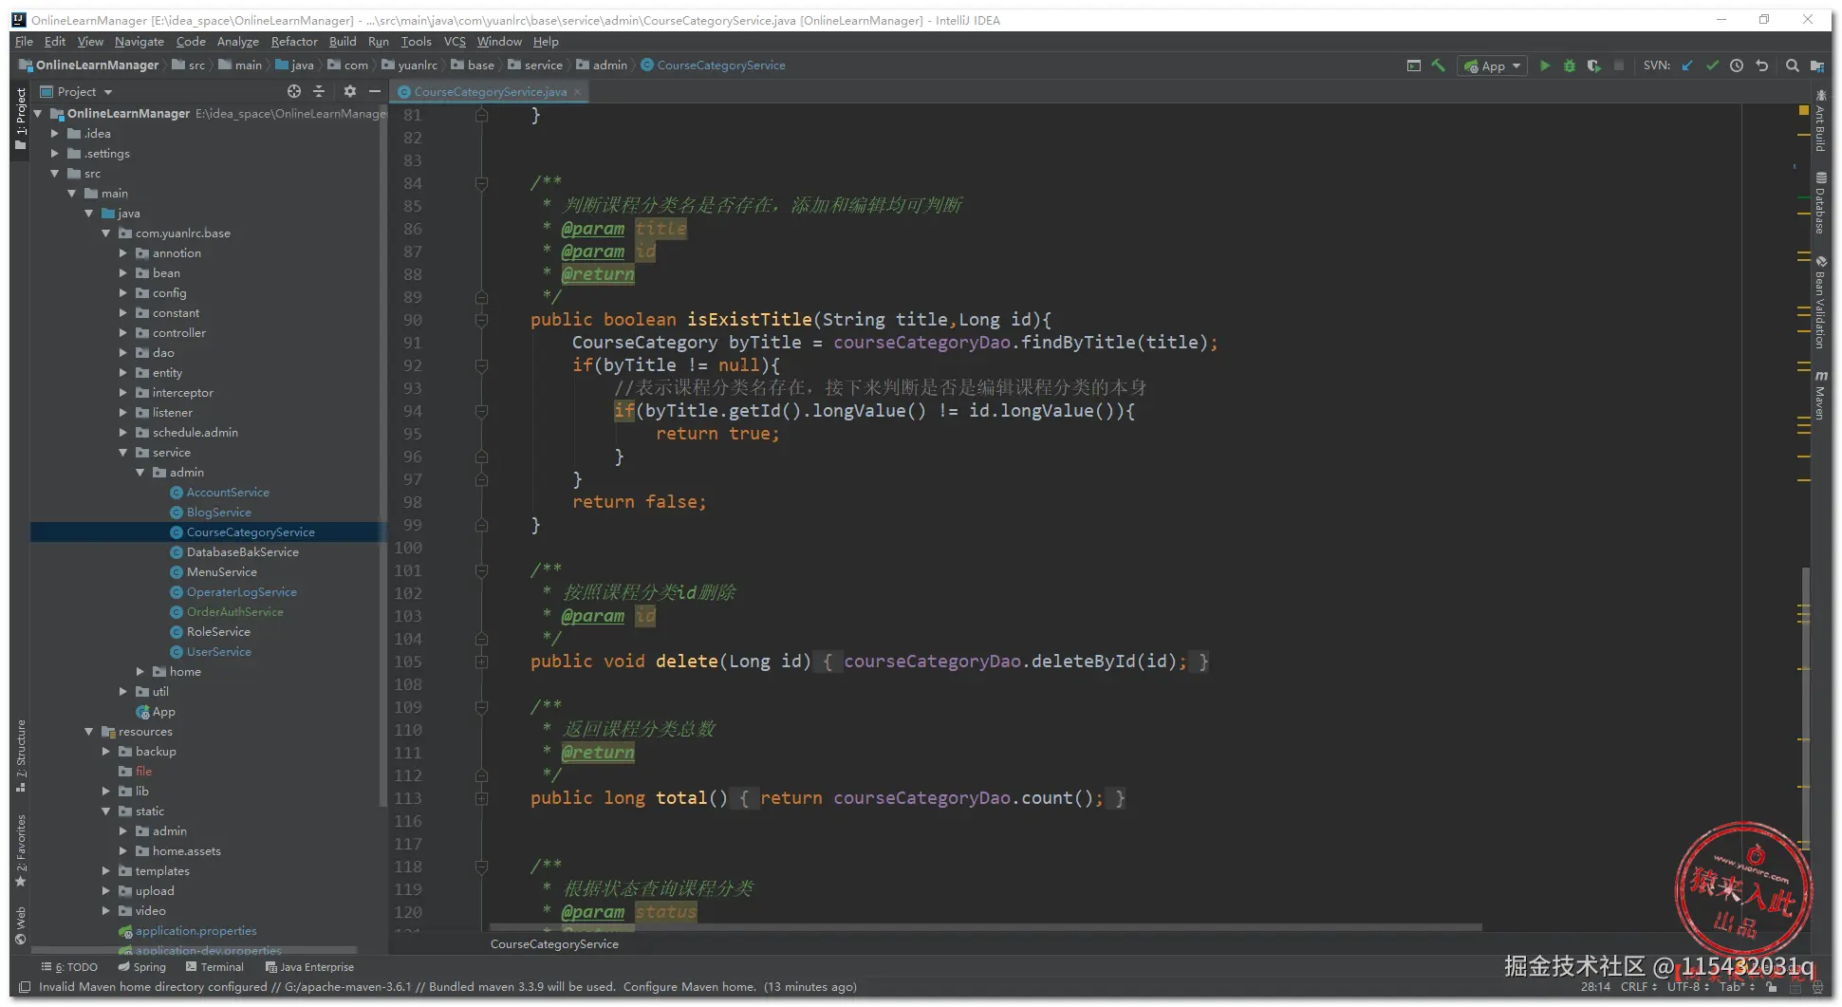Open Tab indent settings in status bar

(1737, 987)
